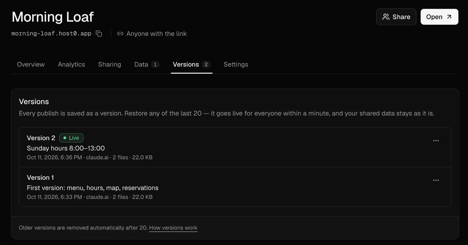This screenshot has width=468, height=245.
Task: Open the Morning Loaf app
Action: click(x=439, y=17)
